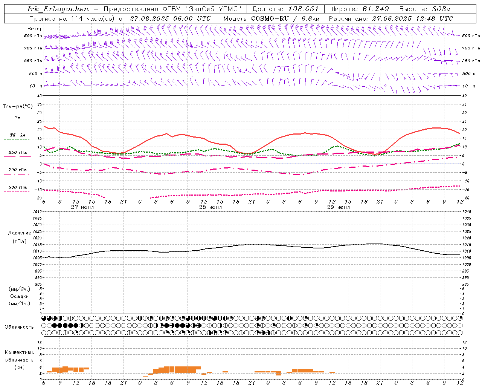Click the Осадки precipitation label

[19, 296]
